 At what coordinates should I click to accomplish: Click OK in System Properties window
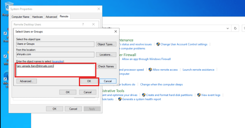[x=55, y=109]
